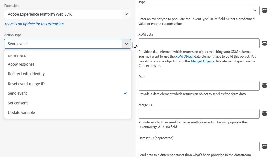This screenshot has width=272, height=157.
Task: Choose Apply response from the list
Action: pyautogui.click(x=67, y=64)
